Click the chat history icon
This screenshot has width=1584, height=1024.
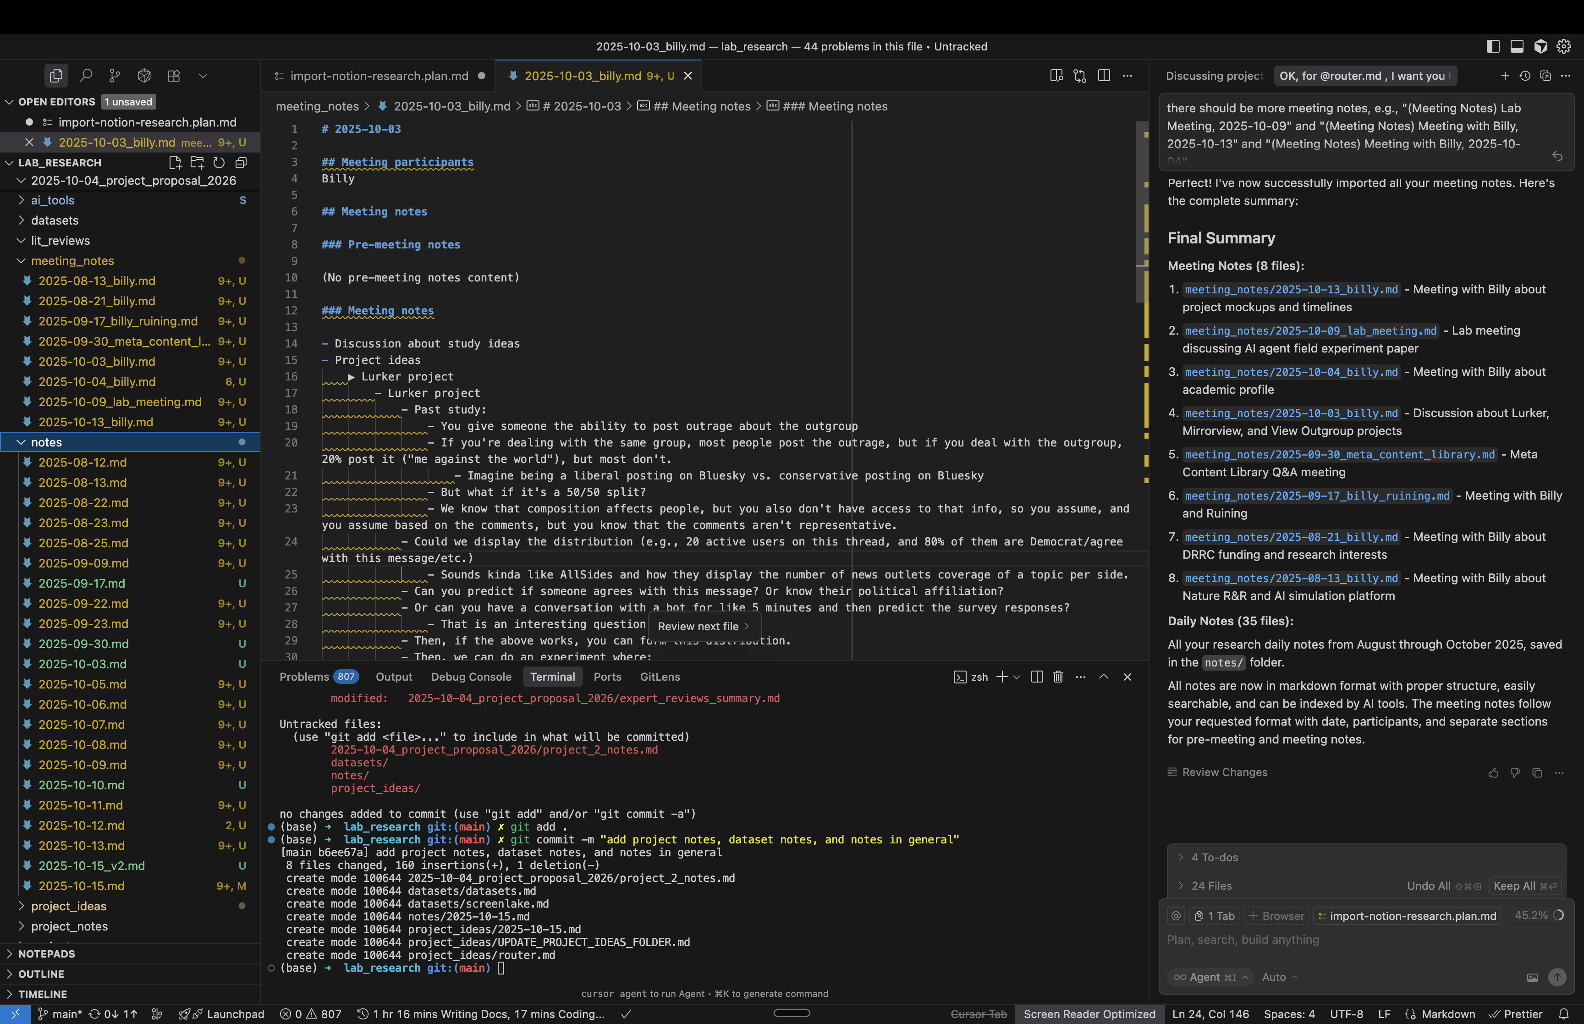pos(1525,76)
